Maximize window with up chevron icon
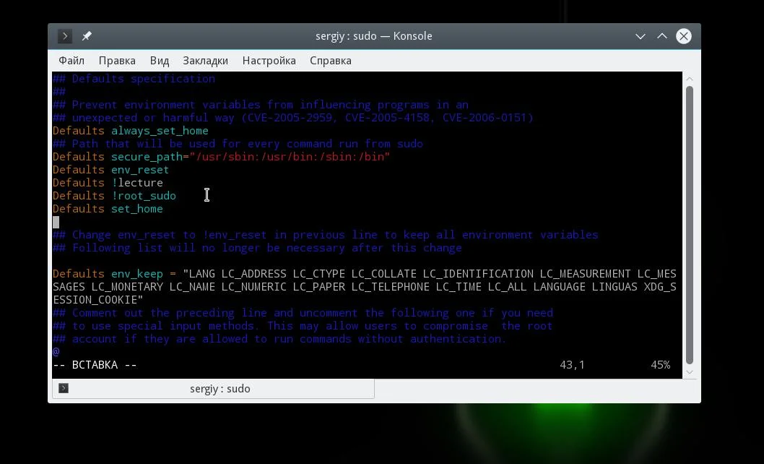The height and width of the screenshot is (464, 764). point(661,36)
